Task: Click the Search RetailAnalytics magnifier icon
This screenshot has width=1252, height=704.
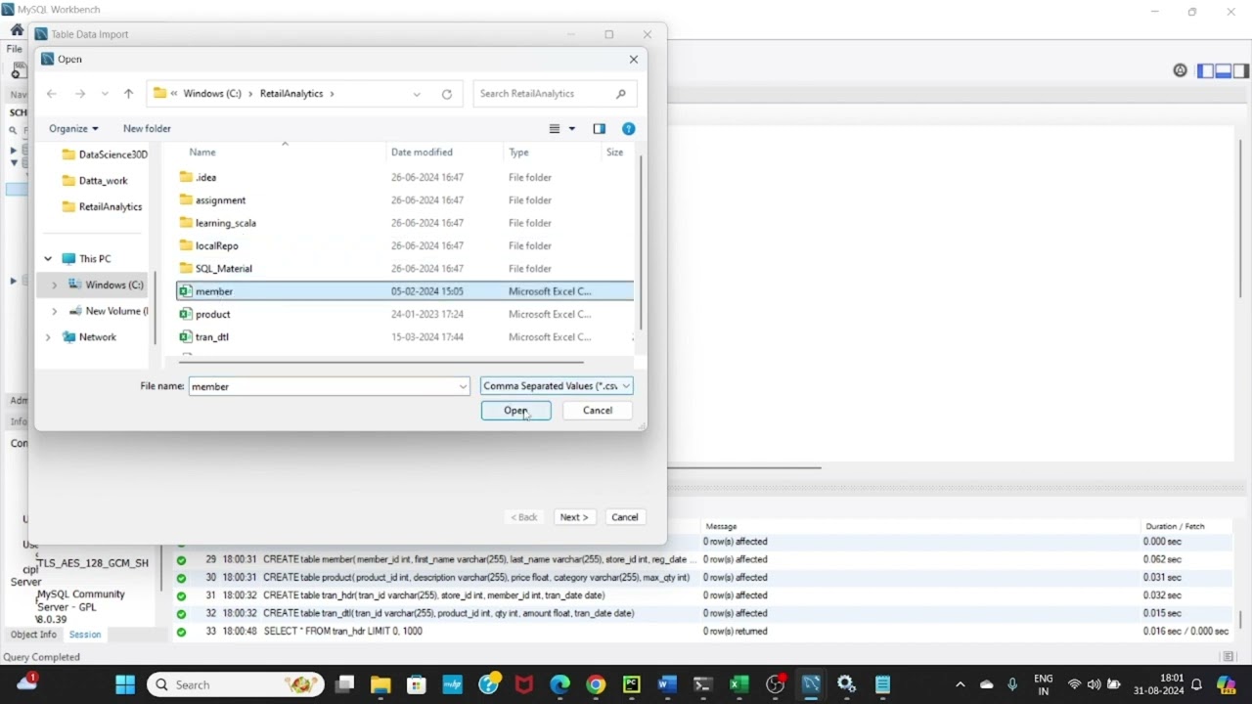Action: coord(621,94)
